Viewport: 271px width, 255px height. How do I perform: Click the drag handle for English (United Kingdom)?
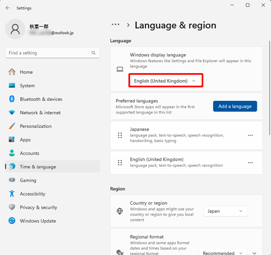click(120, 162)
